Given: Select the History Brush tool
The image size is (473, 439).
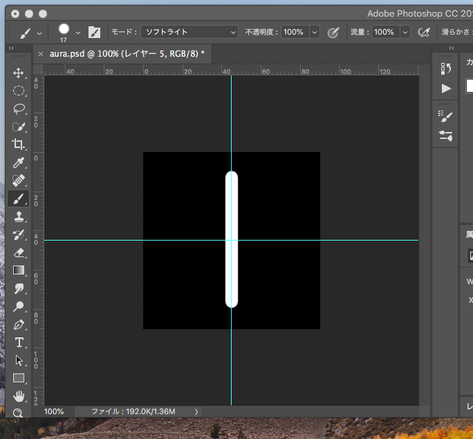Looking at the screenshot, I should [x=19, y=234].
